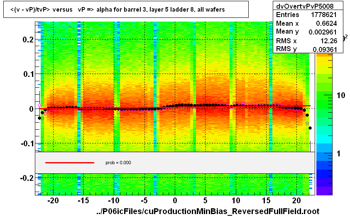Click the plot title text box

click(126, 10)
